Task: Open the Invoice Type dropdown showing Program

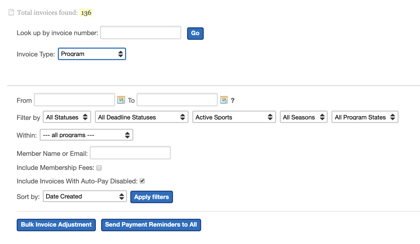Action: (x=92, y=54)
